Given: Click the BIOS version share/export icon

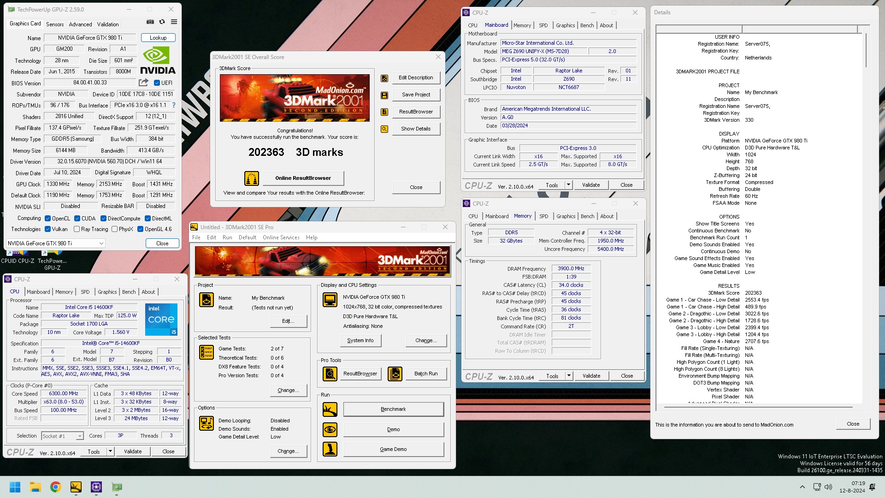Looking at the screenshot, I should click(x=143, y=83).
